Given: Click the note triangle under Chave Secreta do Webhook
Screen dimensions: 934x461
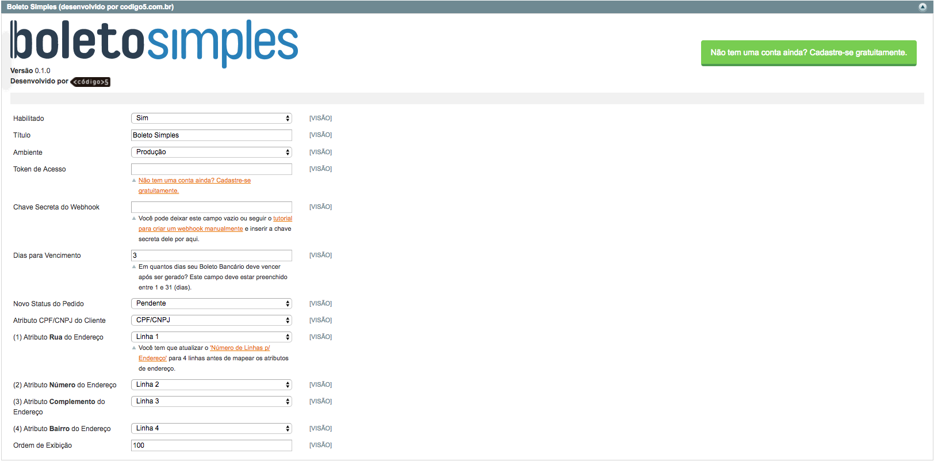Looking at the screenshot, I should click(134, 218).
